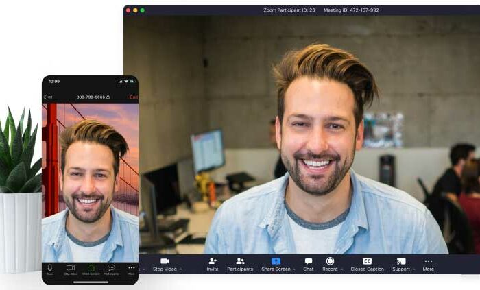Click the Zoom Participant ID: 23 text

[x=289, y=10]
